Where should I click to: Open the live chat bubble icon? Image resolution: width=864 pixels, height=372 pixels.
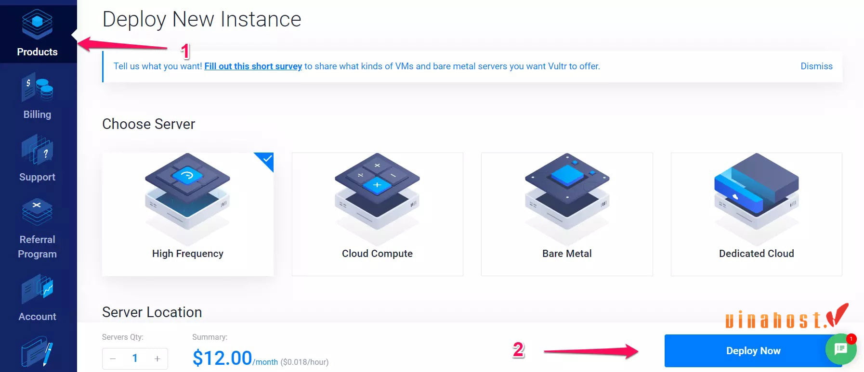(841, 349)
